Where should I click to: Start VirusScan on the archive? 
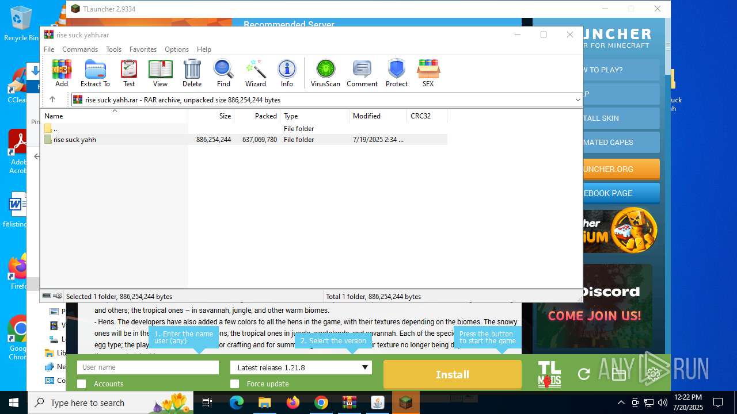325,73
